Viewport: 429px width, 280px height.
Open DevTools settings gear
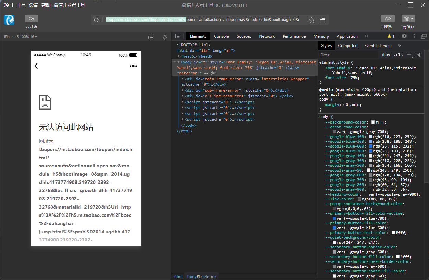click(404, 36)
